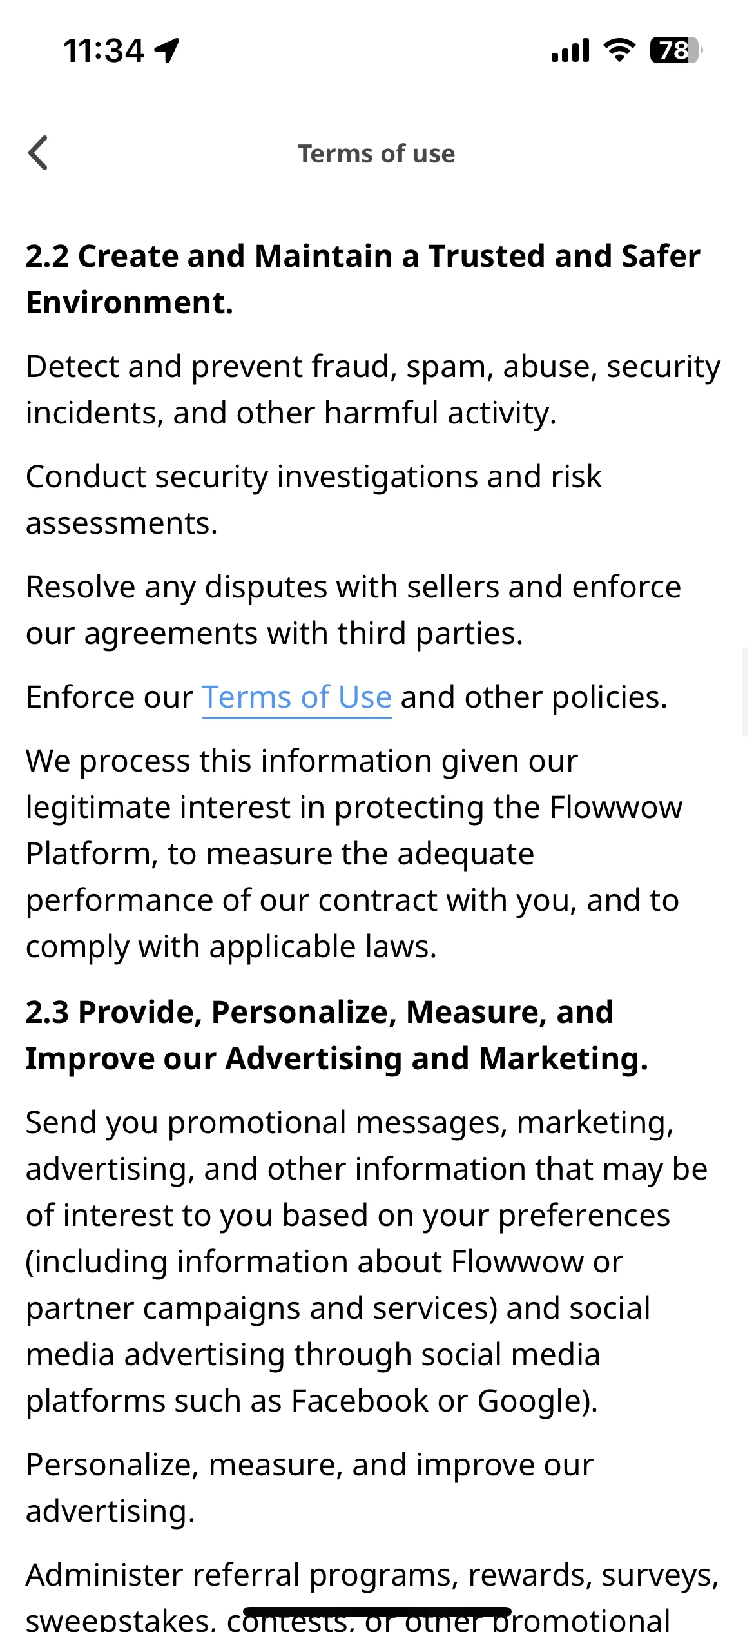Open the Terms of Use link
754x1632 pixels.
(x=297, y=697)
